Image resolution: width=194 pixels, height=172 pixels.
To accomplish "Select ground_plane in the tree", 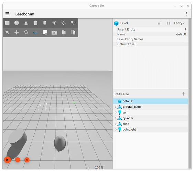I will [x=150, y=107].
